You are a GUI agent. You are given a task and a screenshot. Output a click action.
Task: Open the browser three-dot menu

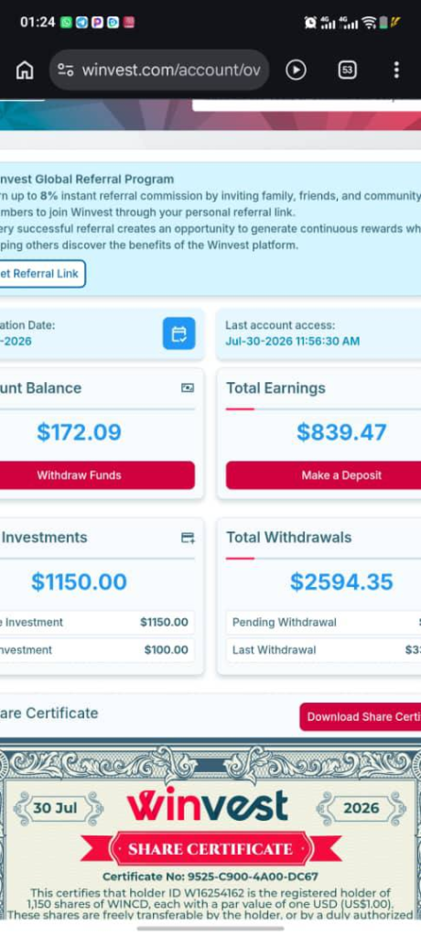(x=396, y=70)
